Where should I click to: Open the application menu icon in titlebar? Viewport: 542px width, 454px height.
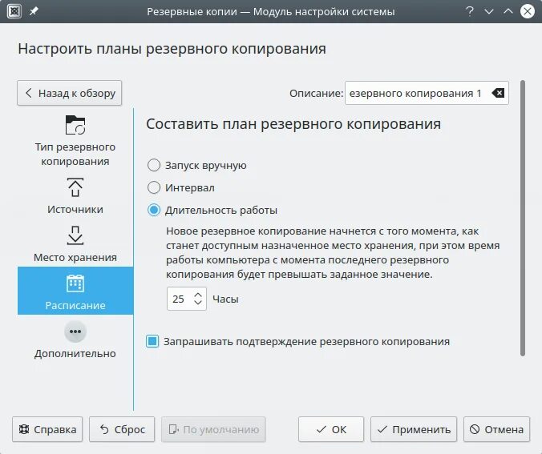coord(14,11)
